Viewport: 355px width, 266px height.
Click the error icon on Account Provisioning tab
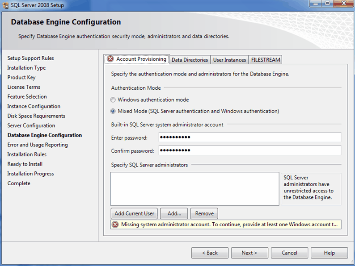click(110, 59)
